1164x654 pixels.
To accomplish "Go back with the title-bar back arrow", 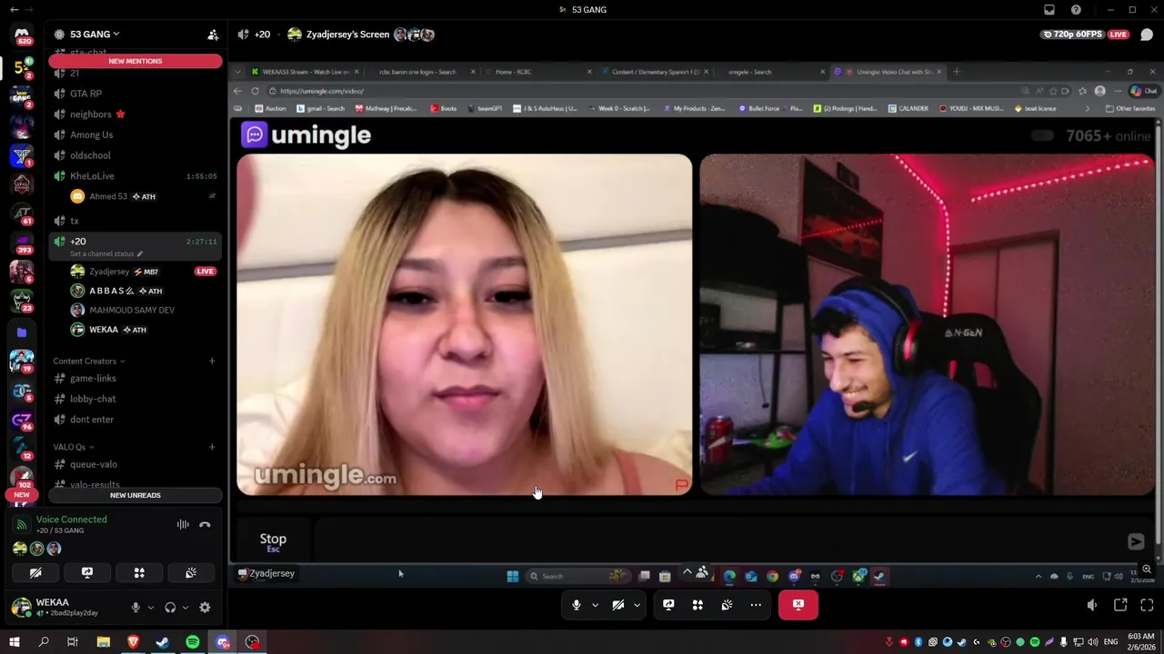I will (x=14, y=10).
